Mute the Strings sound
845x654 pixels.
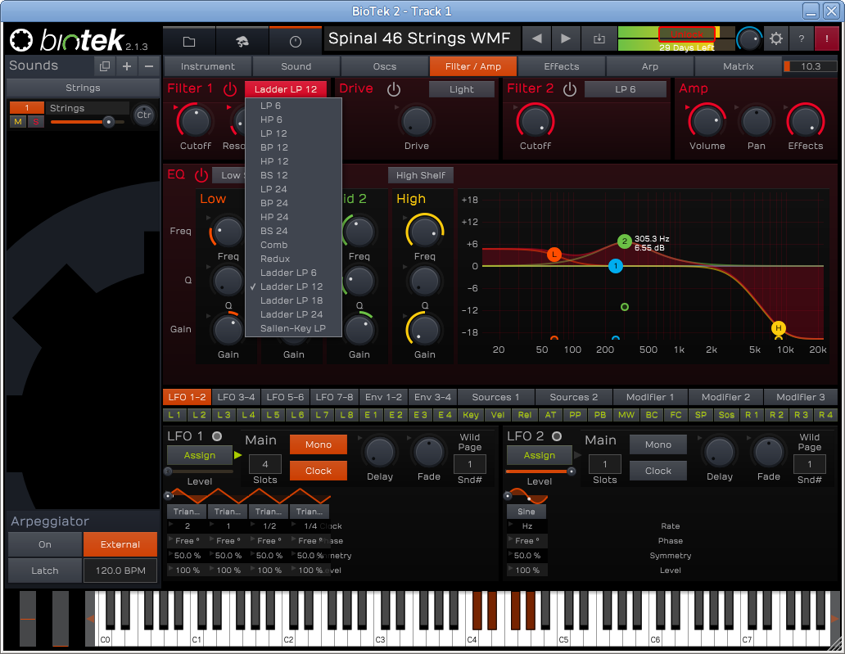pos(18,122)
